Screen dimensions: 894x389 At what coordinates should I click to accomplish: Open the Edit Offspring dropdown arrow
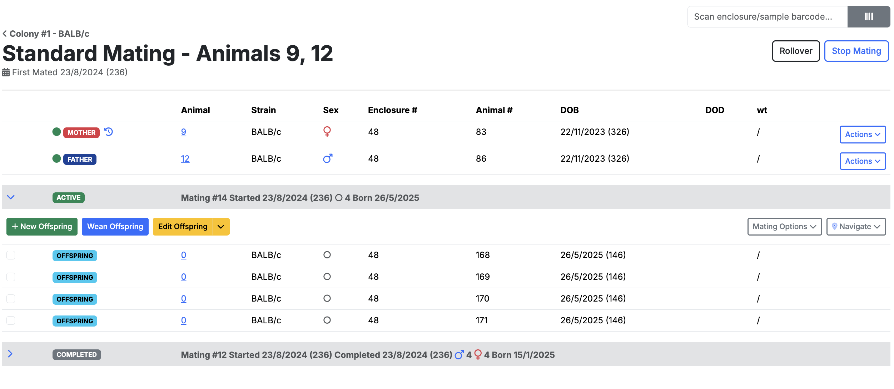pos(221,227)
